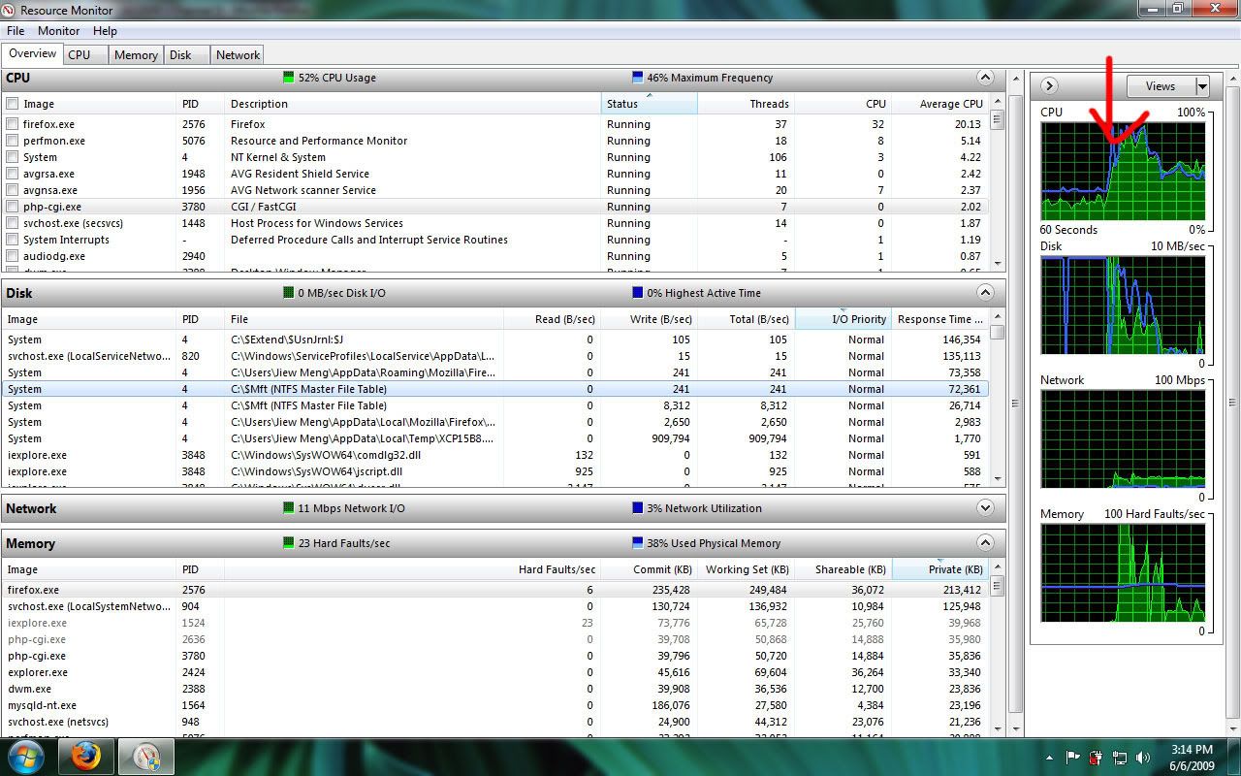Switch to the Memory tab
Image resolution: width=1241 pixels, height=776 pixels.
coord(136,55)
